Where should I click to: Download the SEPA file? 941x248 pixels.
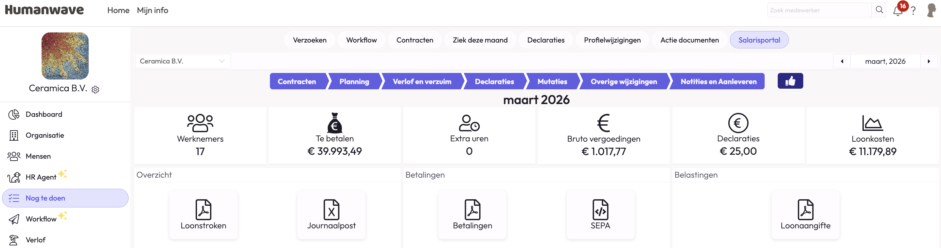600,215
